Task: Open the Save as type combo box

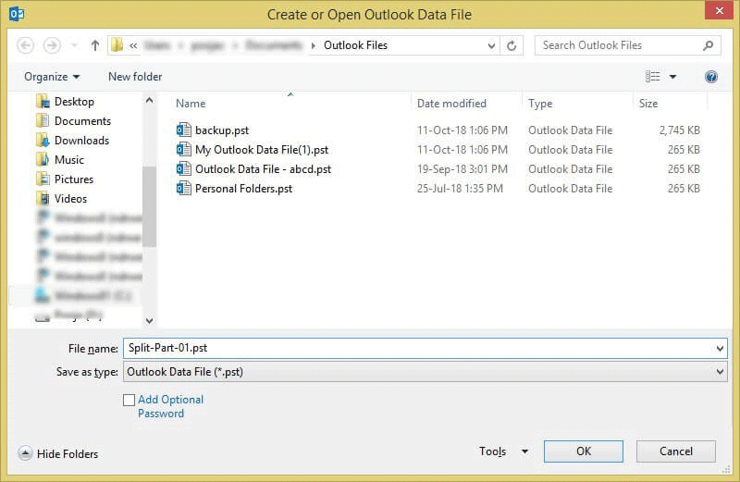Action: [x=425, y=372]
